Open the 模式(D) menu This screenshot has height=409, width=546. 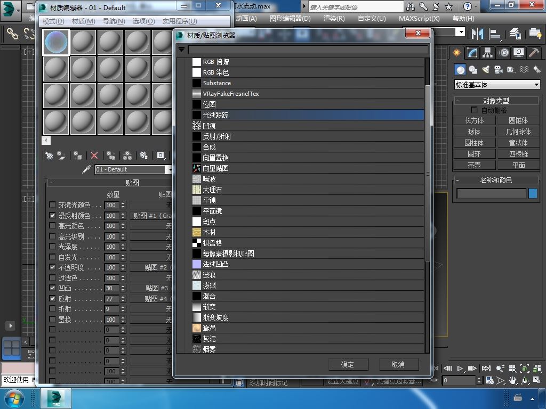[53, 21]
